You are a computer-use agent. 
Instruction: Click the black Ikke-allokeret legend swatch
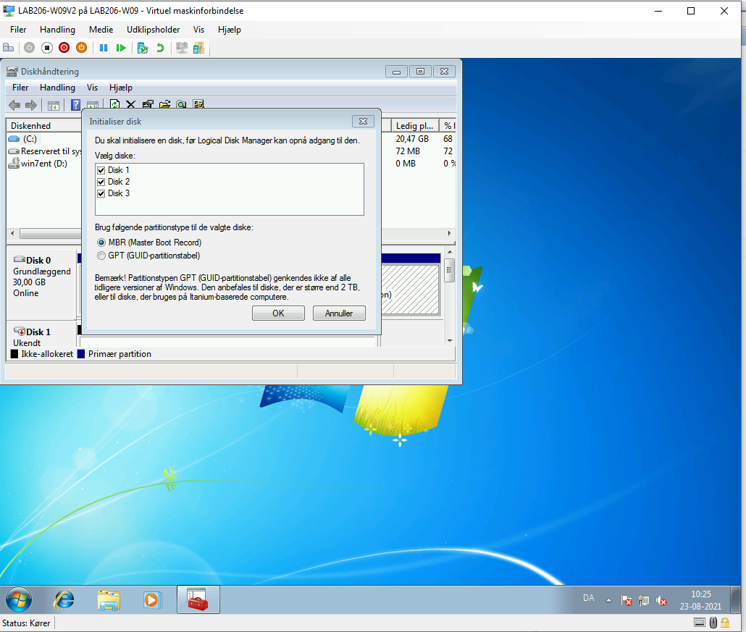tap(14, 354)
